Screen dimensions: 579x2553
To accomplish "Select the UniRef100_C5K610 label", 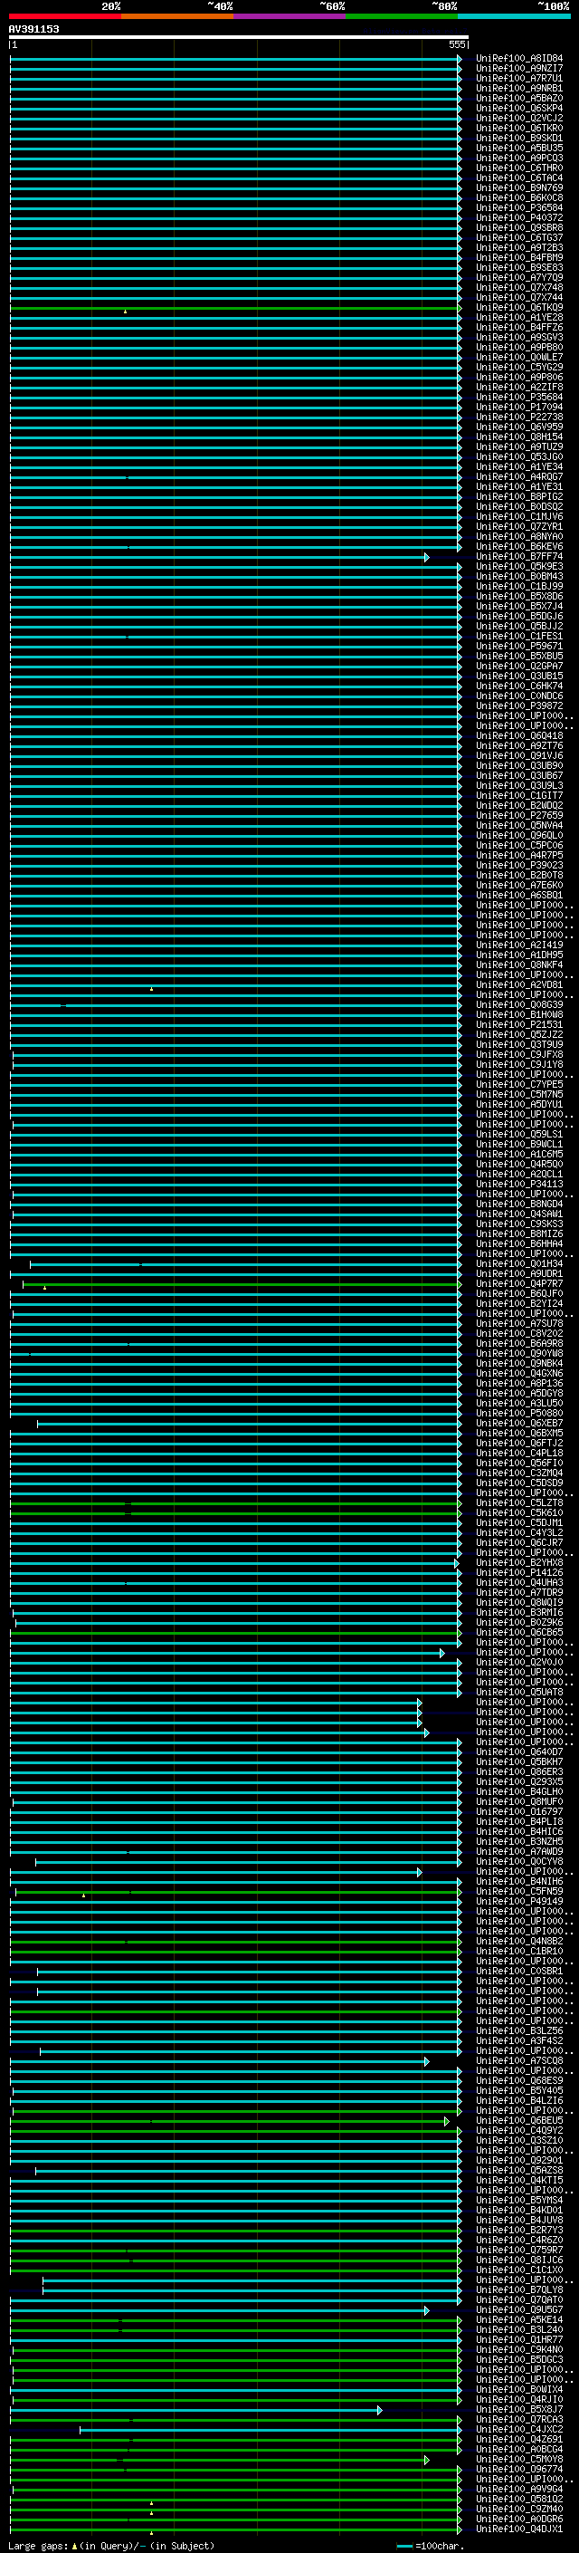I will (x=518, y=1512).
